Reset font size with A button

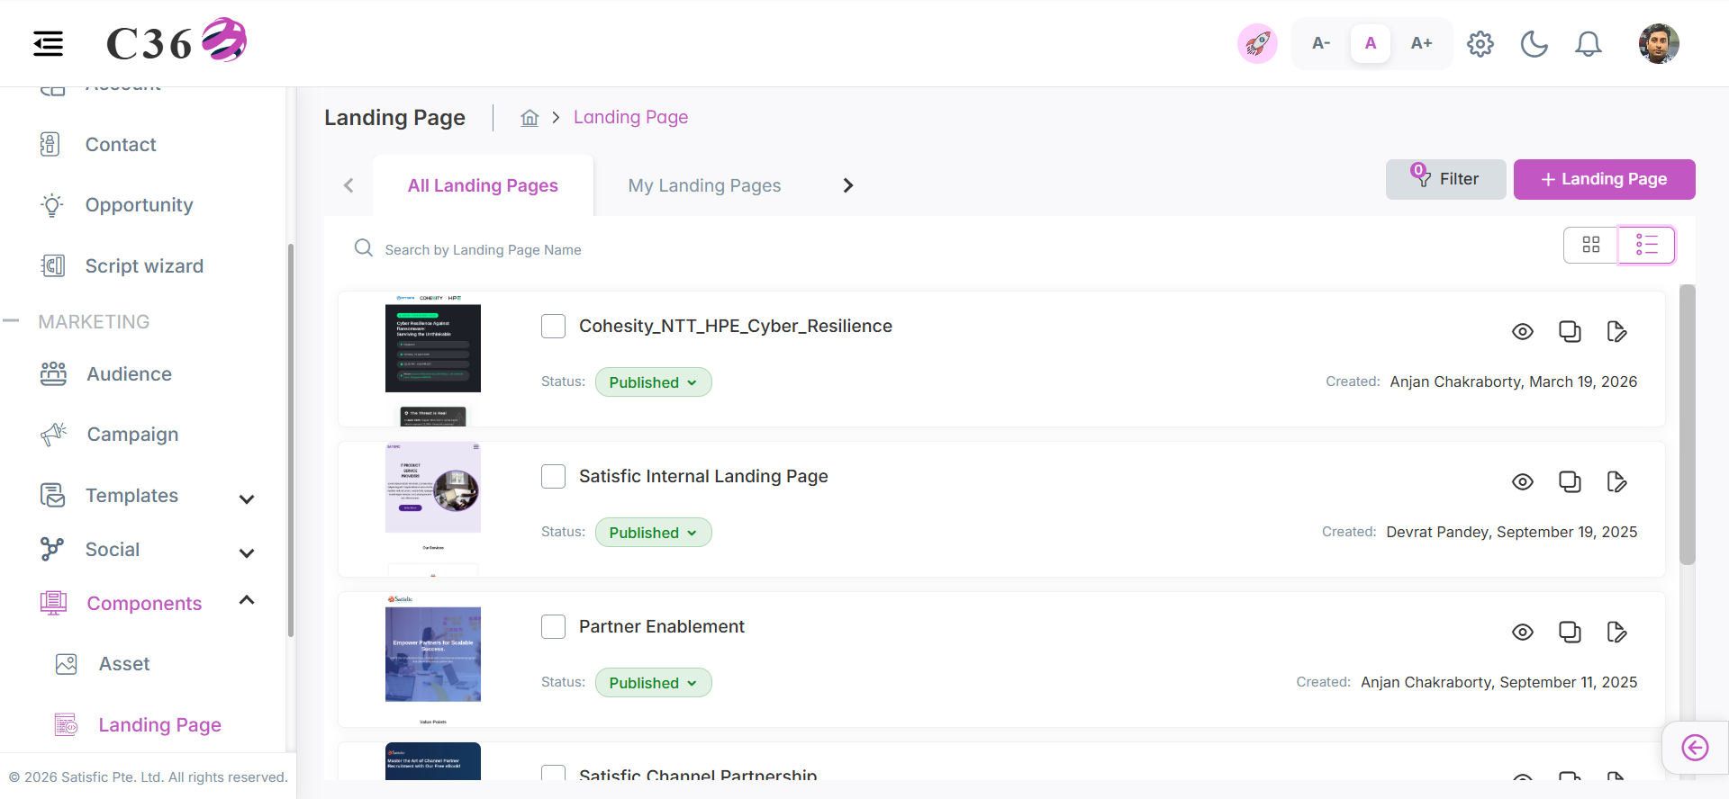point(1371,43)
